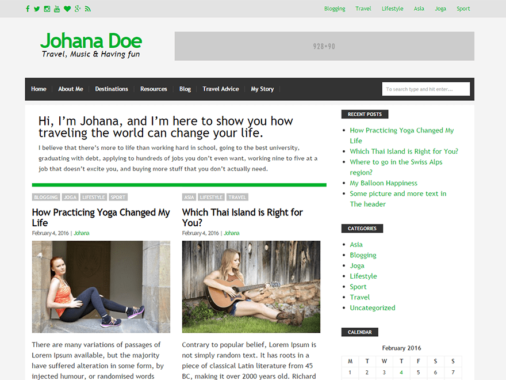Open the Instagram camera icon
The image size is (506, 380).
tap(47, 9)
